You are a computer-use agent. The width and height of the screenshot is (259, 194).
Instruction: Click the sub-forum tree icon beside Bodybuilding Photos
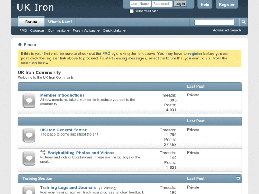point(43,153)
